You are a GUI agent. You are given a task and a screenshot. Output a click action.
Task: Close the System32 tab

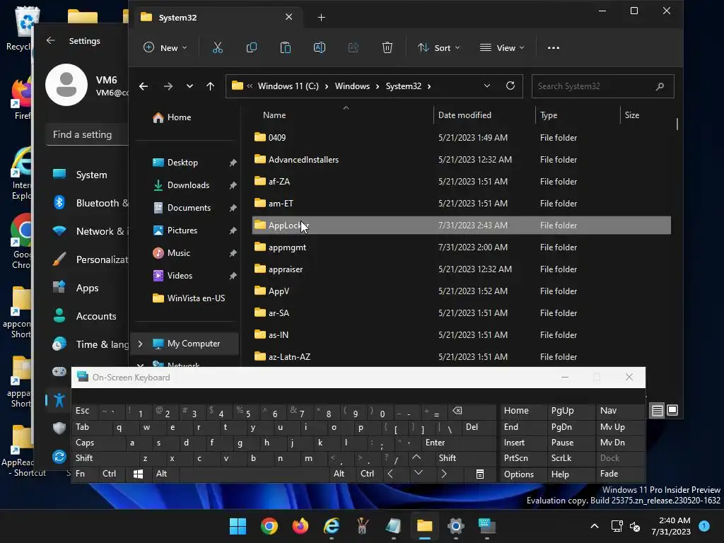pyautogui.click(x=289, y=17)
